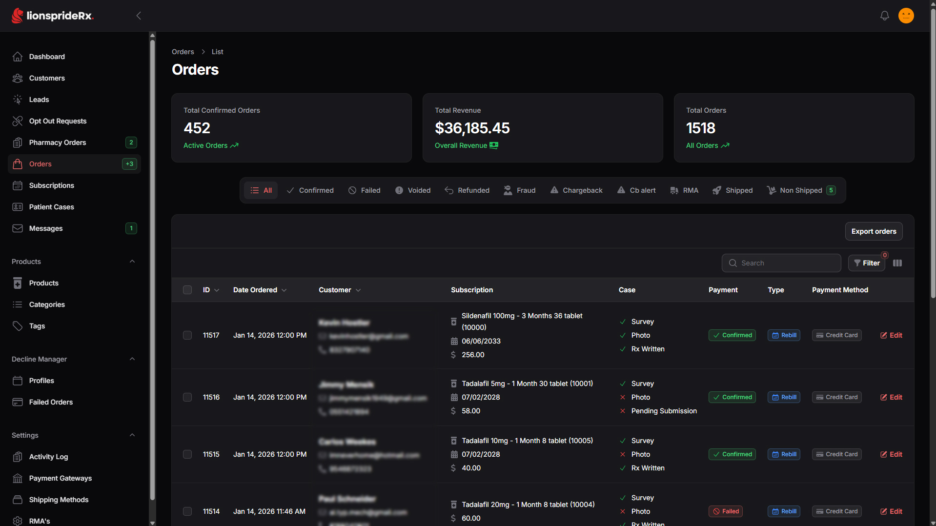Open the Leads page
Screen dimensions: 936x526
pyautogui.click(x=74, y=100)
